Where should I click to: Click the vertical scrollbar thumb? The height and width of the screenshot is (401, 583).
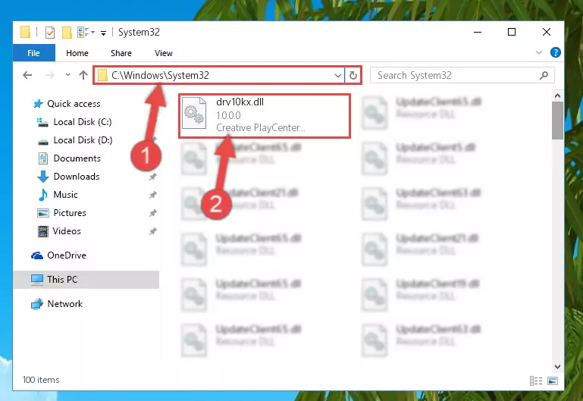point(557,121)
